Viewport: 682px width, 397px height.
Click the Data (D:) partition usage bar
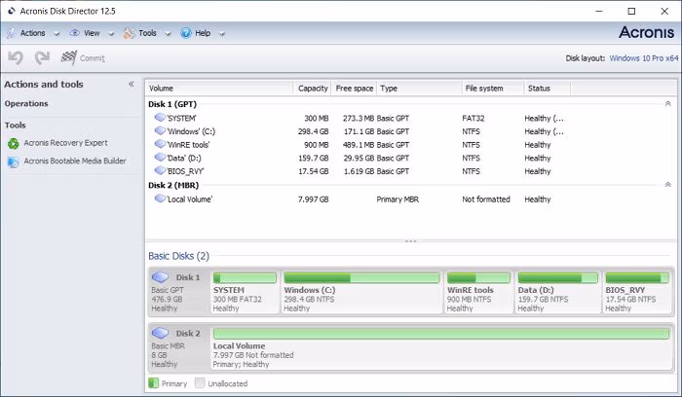click(x=558, y=278)
